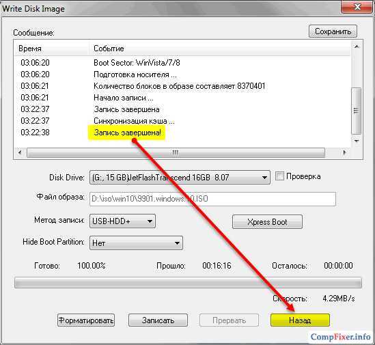Select the 'Boot Sector: WinVista/7/8' log row

point(182,63)
